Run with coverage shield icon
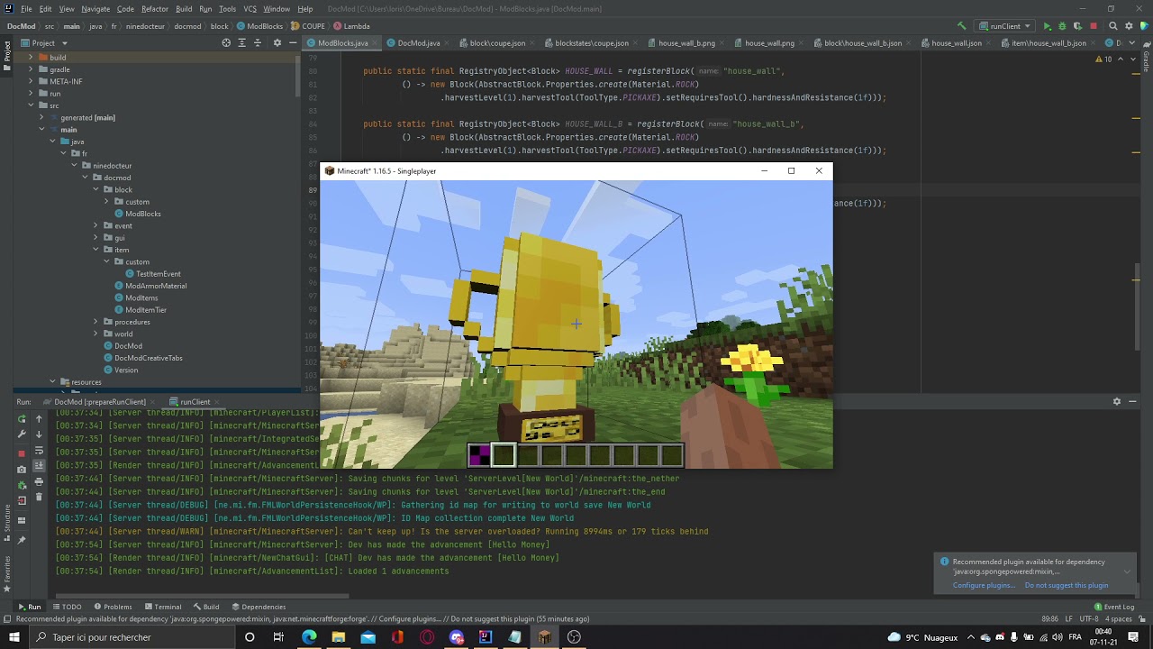The image size is (1153, 649). 1077,26
